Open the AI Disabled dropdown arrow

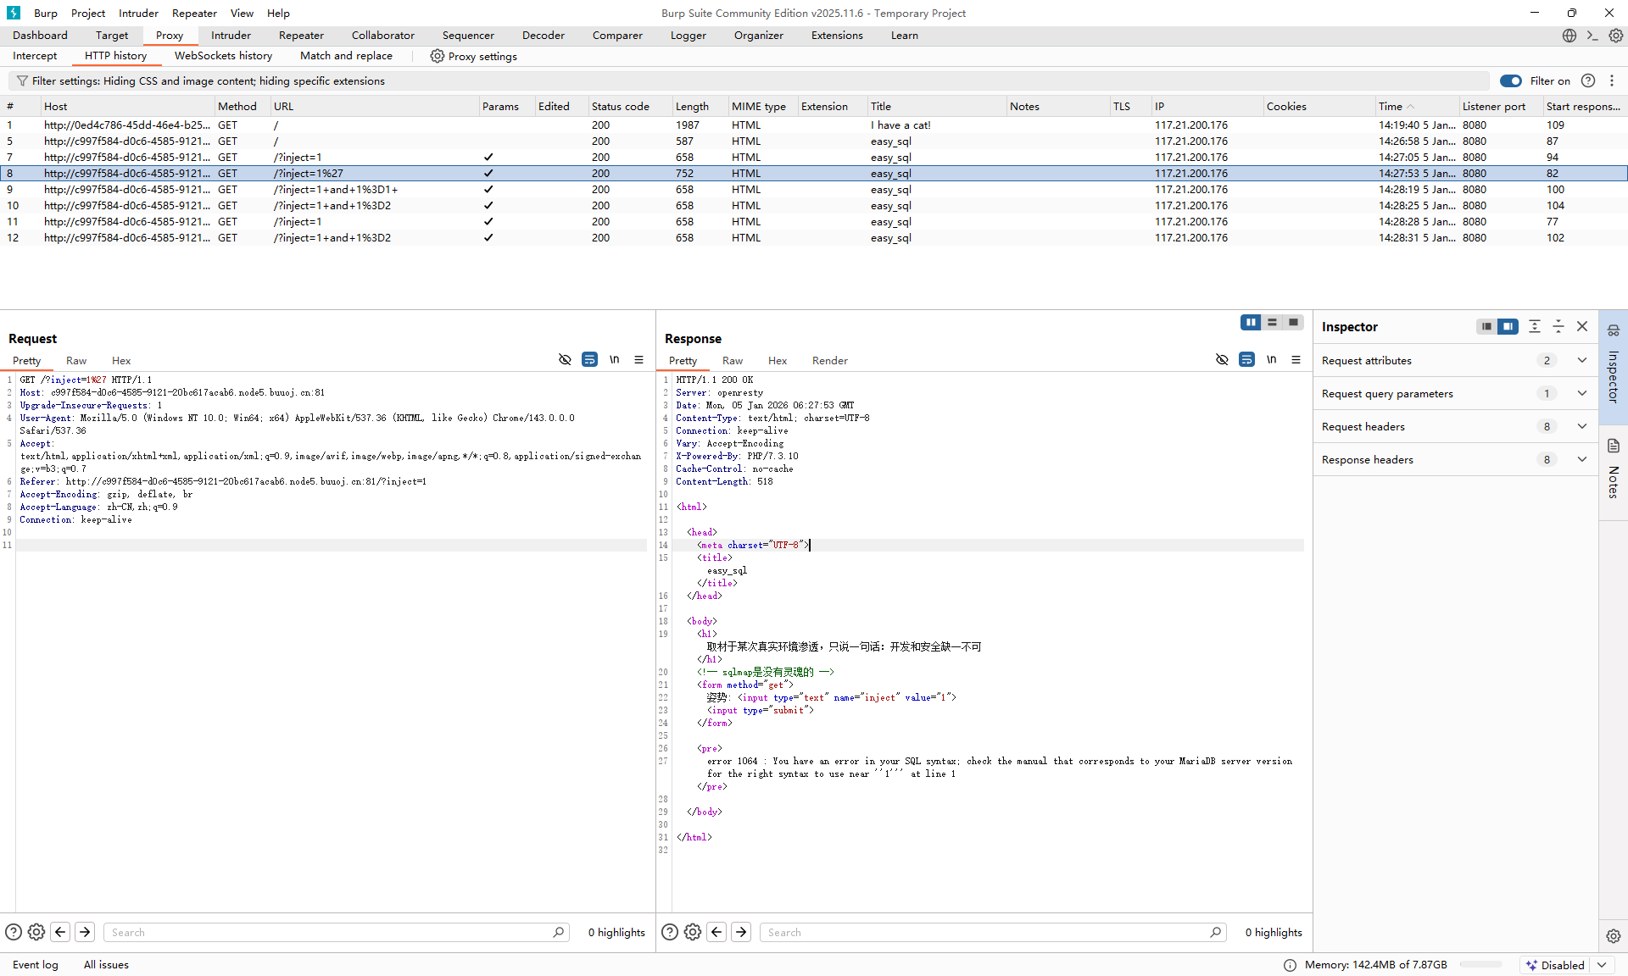point(1602,965)
